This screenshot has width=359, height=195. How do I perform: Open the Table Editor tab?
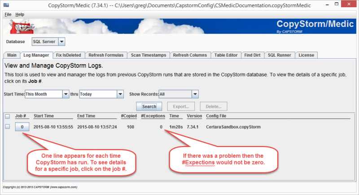pyautogui.click(x=226, y=55)
